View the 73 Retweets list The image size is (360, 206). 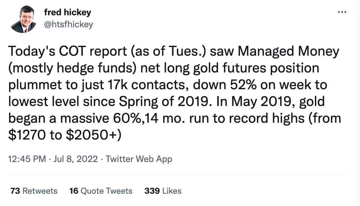point(34,191)
